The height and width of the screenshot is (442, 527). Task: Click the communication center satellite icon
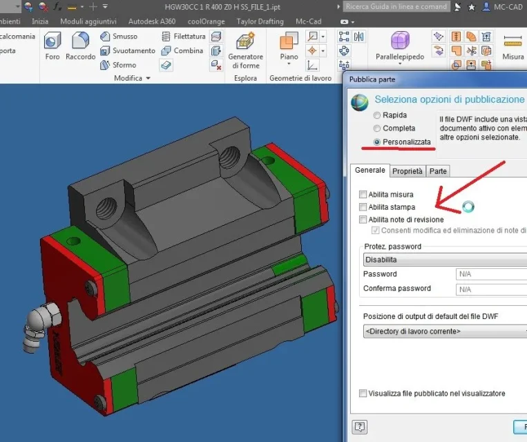click(457, 7)
